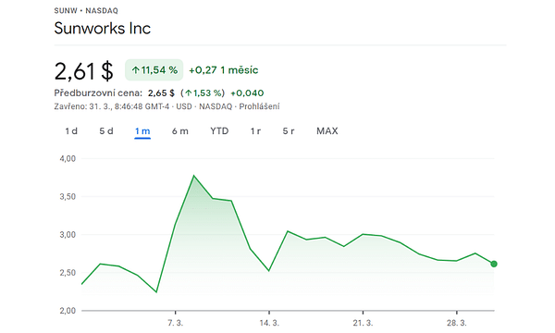Switch to the 5 d range tab

pyautogui.click(x=106, y=131)
